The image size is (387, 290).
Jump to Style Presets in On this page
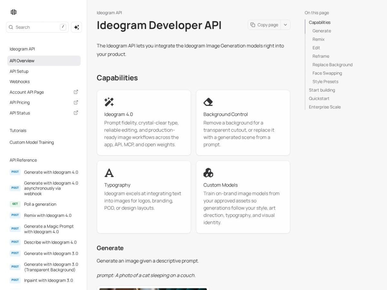click(x=325, y=82)
